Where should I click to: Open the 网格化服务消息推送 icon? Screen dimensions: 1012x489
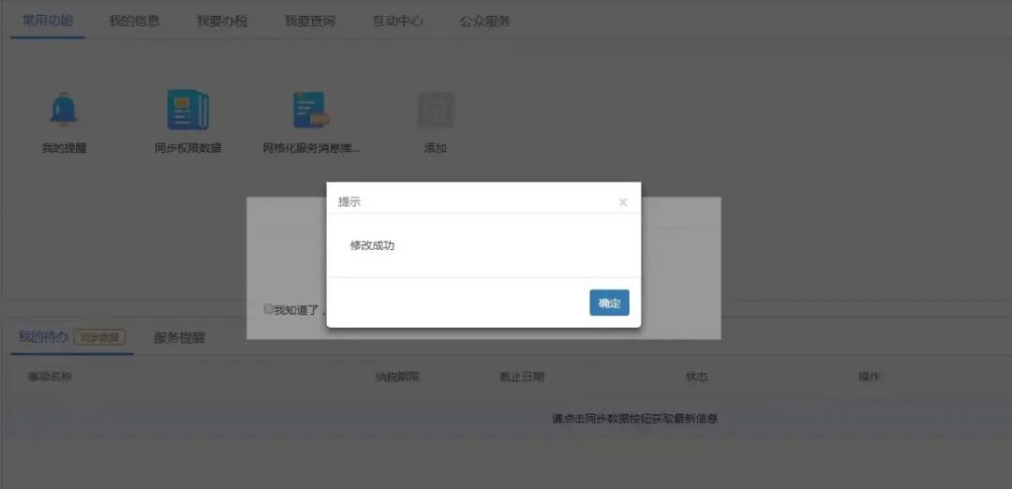tap(311, 111)
